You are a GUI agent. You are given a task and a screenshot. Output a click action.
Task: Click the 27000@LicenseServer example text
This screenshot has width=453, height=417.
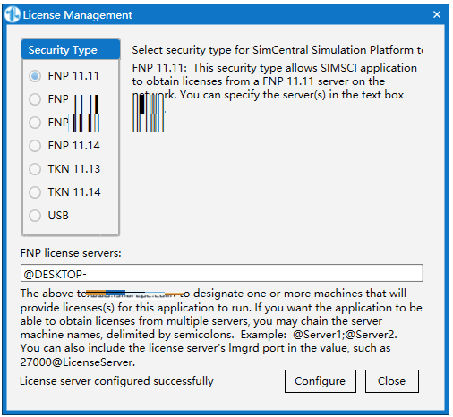(x=78, y=362)
